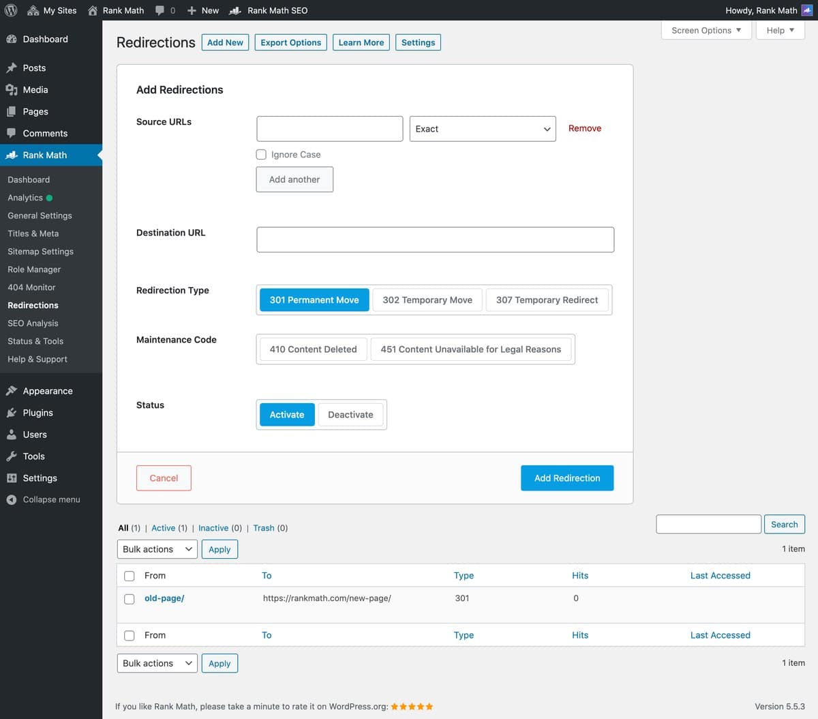Open the bottom Bulk actions dropdown
The image size is (818, 719).
157,663
